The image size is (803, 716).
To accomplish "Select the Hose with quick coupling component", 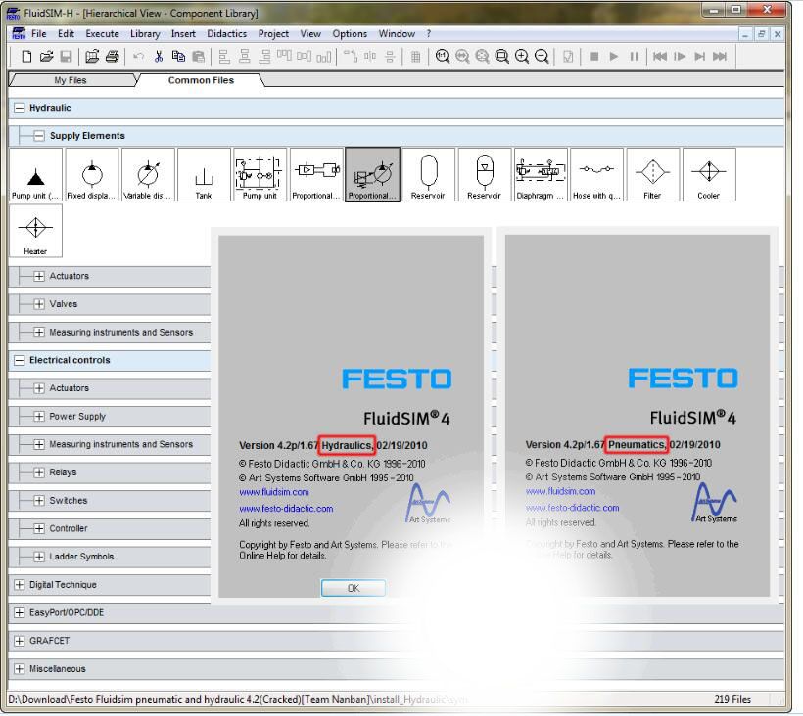I will (596, 175).
